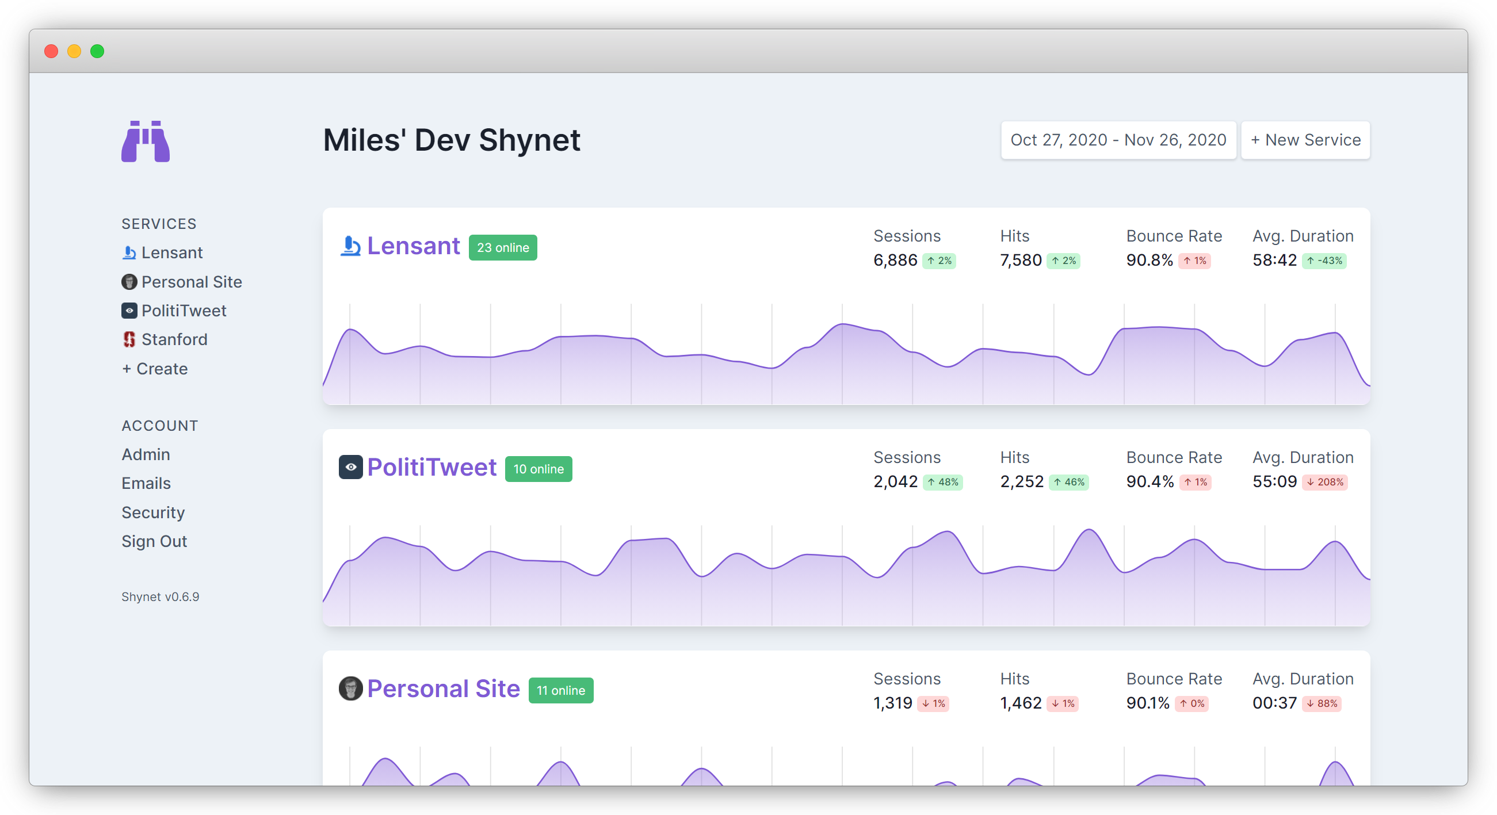Click the Sessions 48% increase indicator for PolitiTweet

(x=942, y=482)
